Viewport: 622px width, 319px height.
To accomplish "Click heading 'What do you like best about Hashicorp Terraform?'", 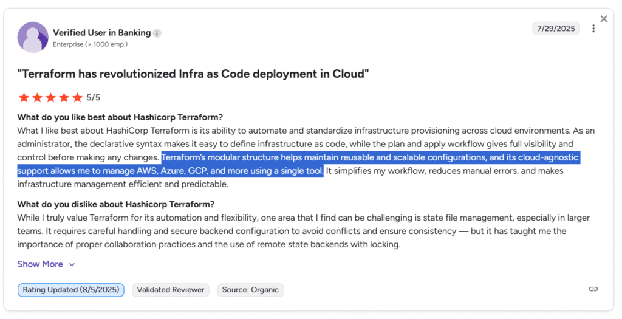I will 120,117.
